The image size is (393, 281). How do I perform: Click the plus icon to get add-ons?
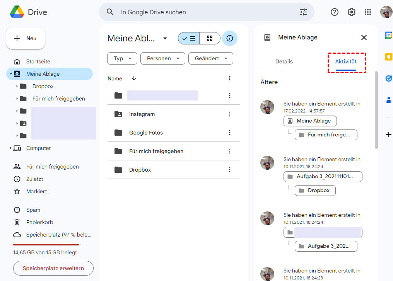point(388,135)
